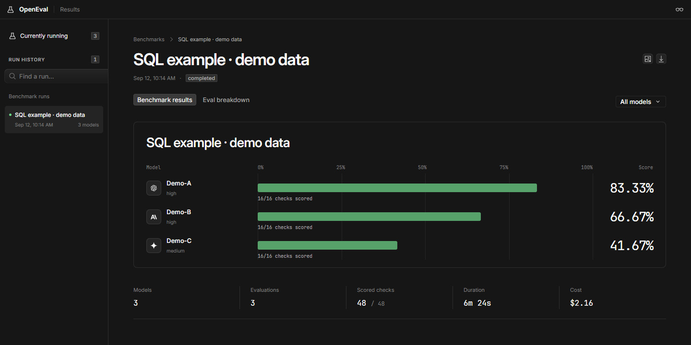Click the breadcrumb chevron separator icon
691x345 pixels.
pyautogui.click(x=171, y=39)
